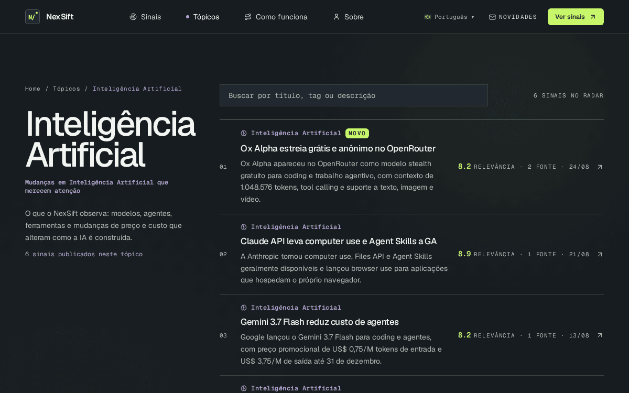This screenshot has height=393, width=629.
Task: Click NexSift brand name
Action: [60, 17]
